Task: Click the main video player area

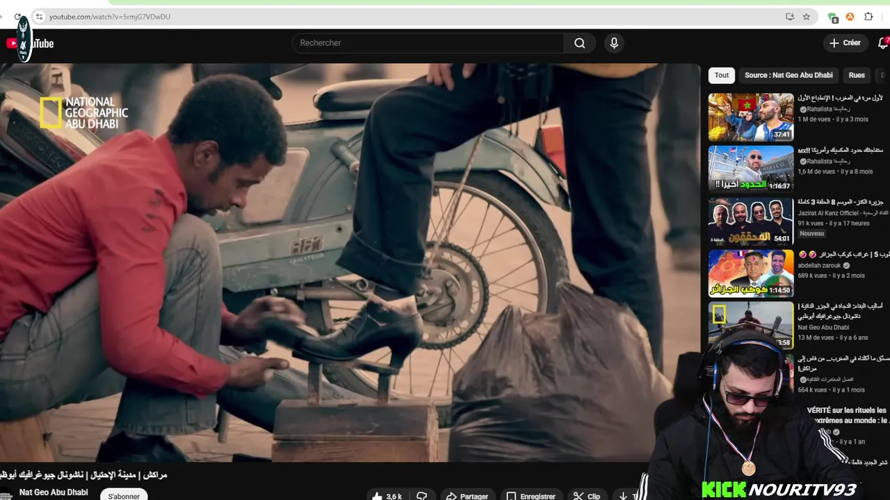Action: coord(350,262)
